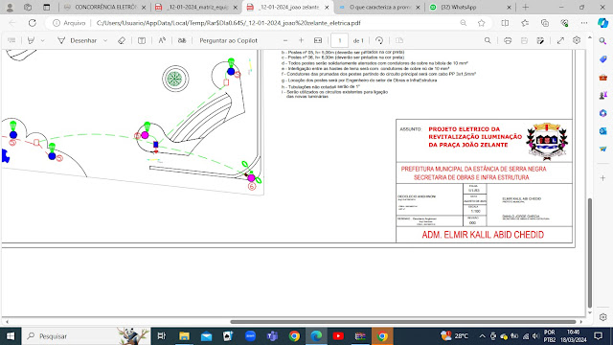
Task: Activate the Desenhar drawing tool
Action: click(78, 40)
